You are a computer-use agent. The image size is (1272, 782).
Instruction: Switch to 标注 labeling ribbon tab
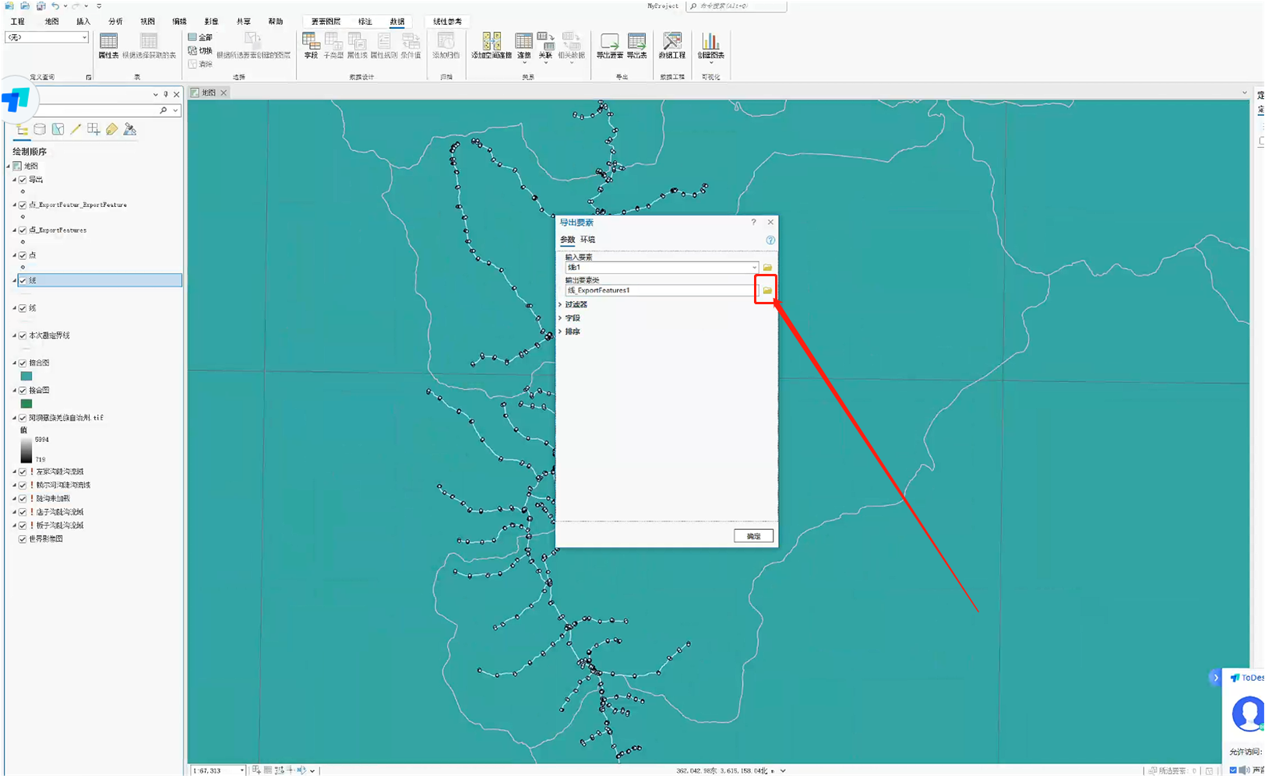click(365, 22)
